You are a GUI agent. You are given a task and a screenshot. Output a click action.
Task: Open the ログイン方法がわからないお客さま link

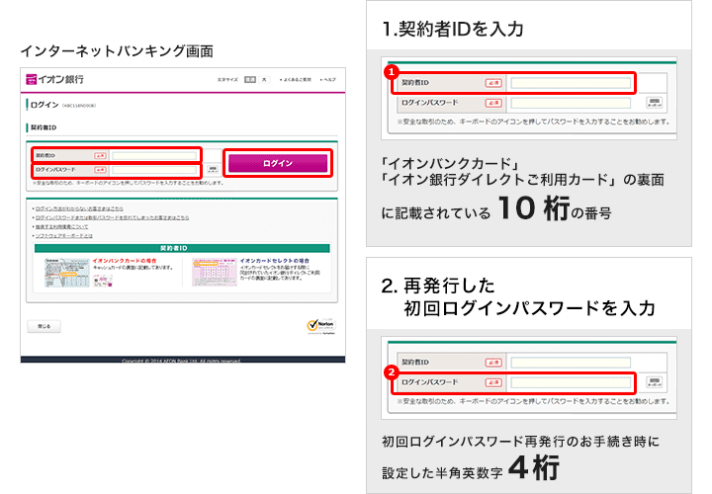pos(79,208)
